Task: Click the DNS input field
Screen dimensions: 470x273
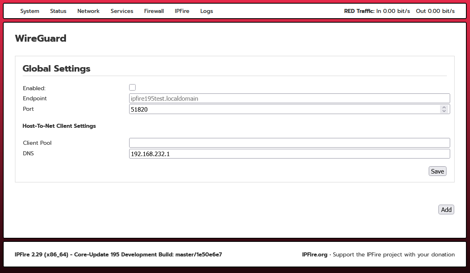Action: tap(289, 154)
